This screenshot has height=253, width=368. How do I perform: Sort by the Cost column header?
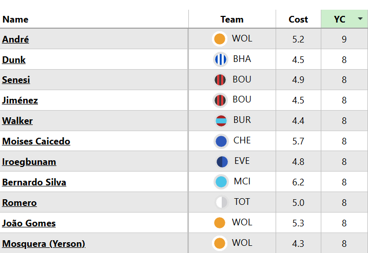pos(298,19)
